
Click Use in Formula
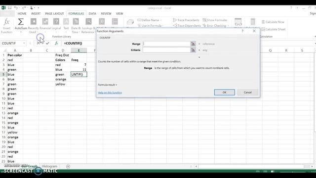pos(151,26)
